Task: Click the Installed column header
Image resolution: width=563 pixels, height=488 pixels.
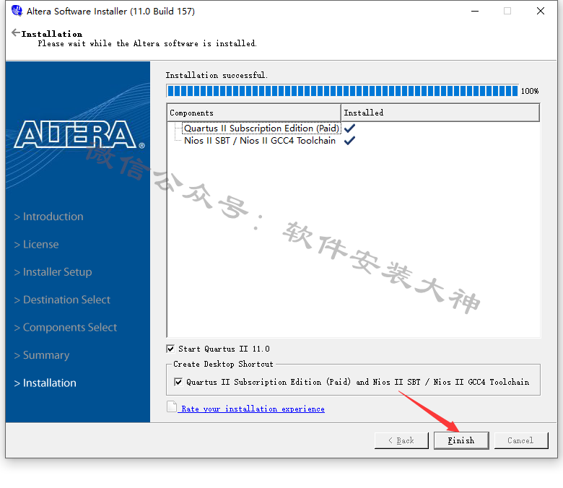Action: [x=440, y=113]
